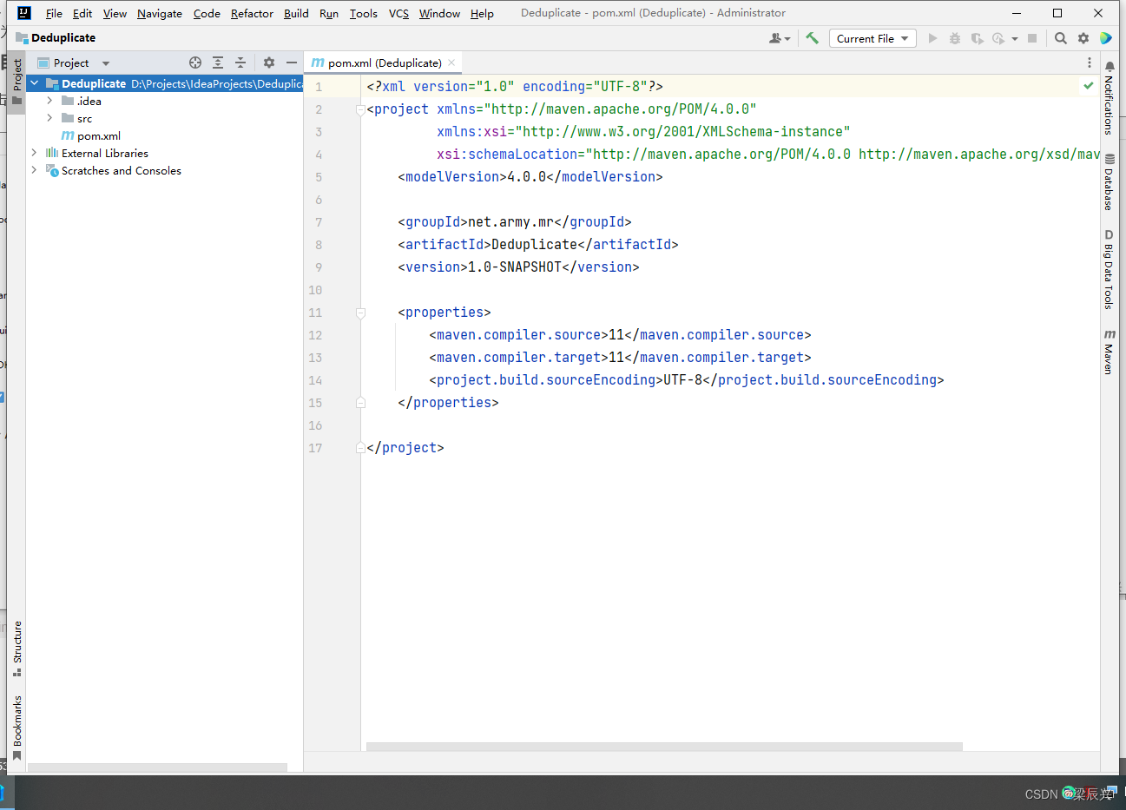Screen dimensions: 1126x810
Task: Open the Run menu
Action: 329,13
